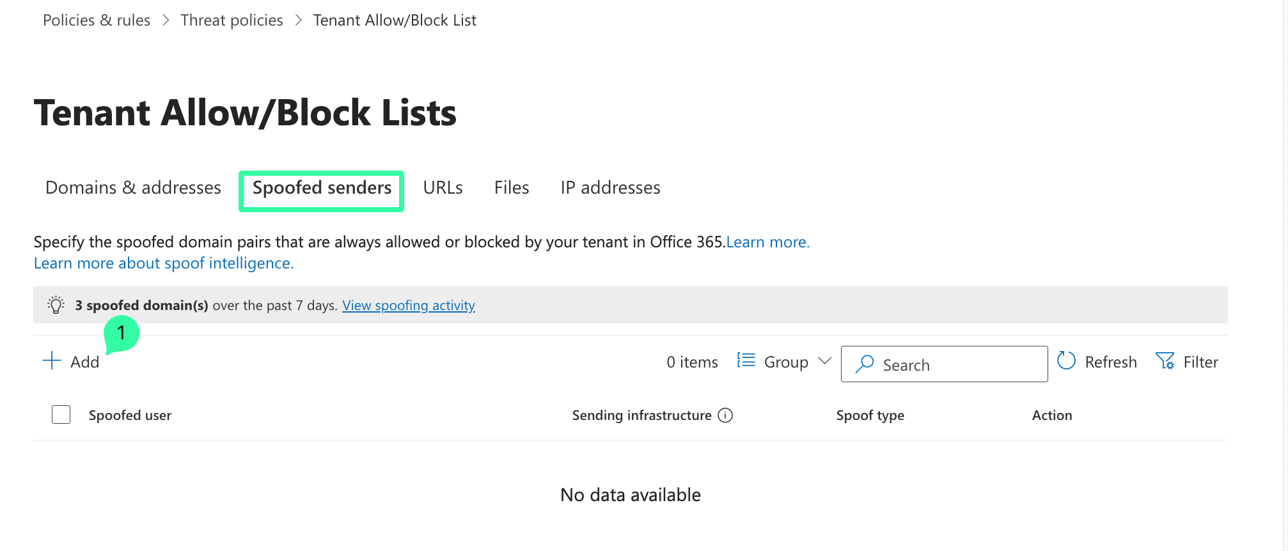Go back to Policies & rules breadcrumb
This screenshot has height=551, width=1288.
(97, 20)
